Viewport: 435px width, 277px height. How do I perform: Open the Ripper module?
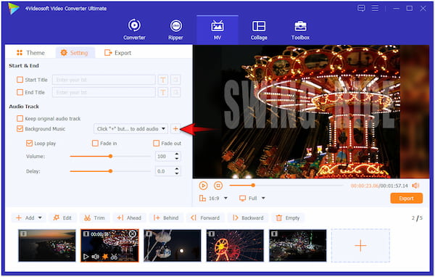coord(175,30)
